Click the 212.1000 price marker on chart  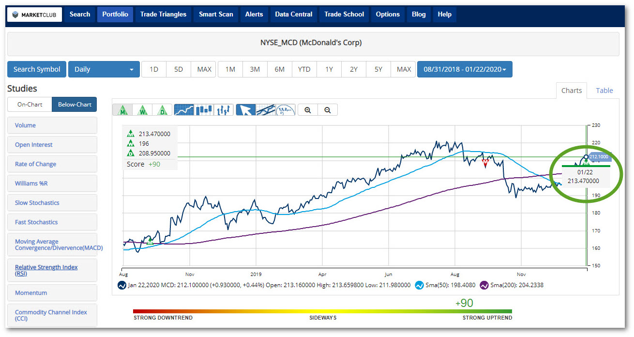click(x=600, y=157)
